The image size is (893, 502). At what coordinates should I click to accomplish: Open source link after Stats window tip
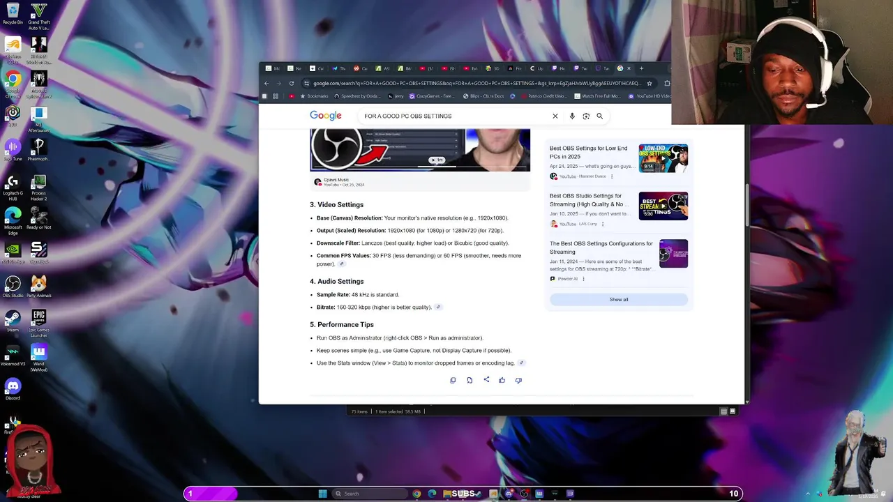pyautogui.click(x=521, y=363)
